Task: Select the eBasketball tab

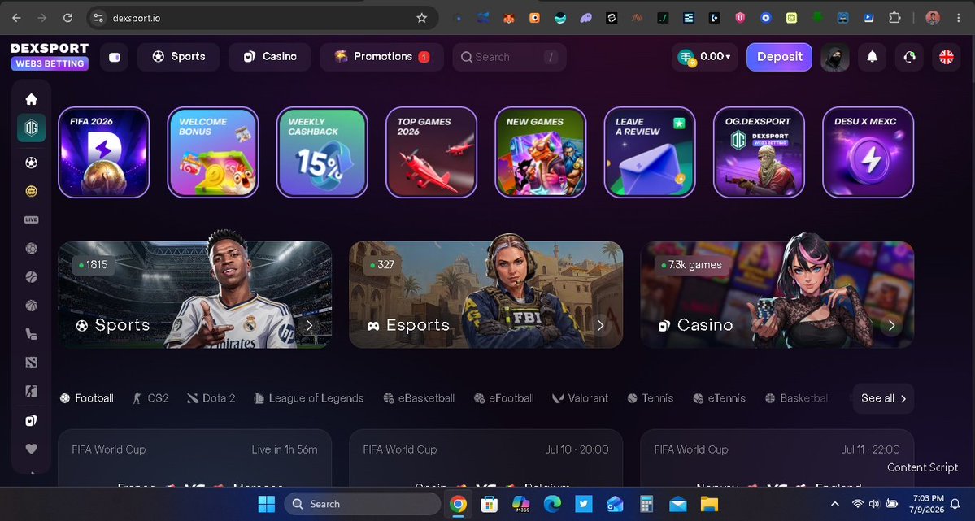Action: coord(419,398)
